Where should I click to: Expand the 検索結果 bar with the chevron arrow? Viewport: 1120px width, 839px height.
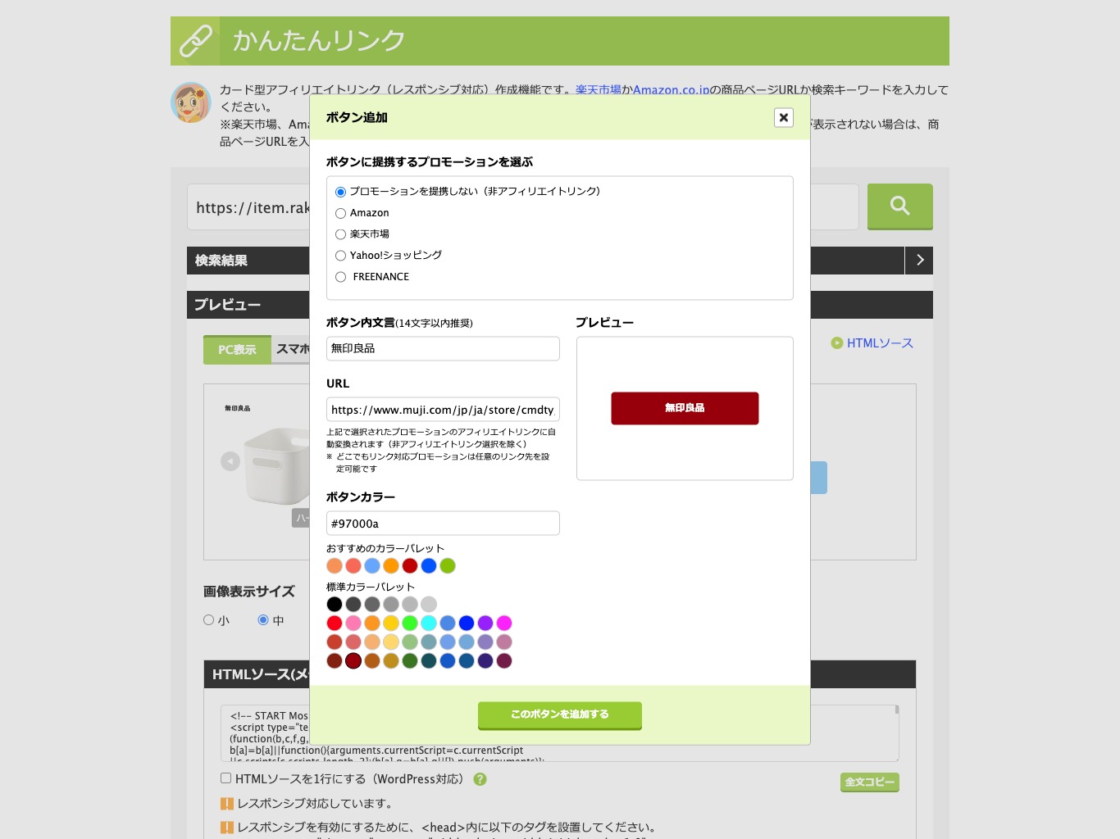point(919,261)
